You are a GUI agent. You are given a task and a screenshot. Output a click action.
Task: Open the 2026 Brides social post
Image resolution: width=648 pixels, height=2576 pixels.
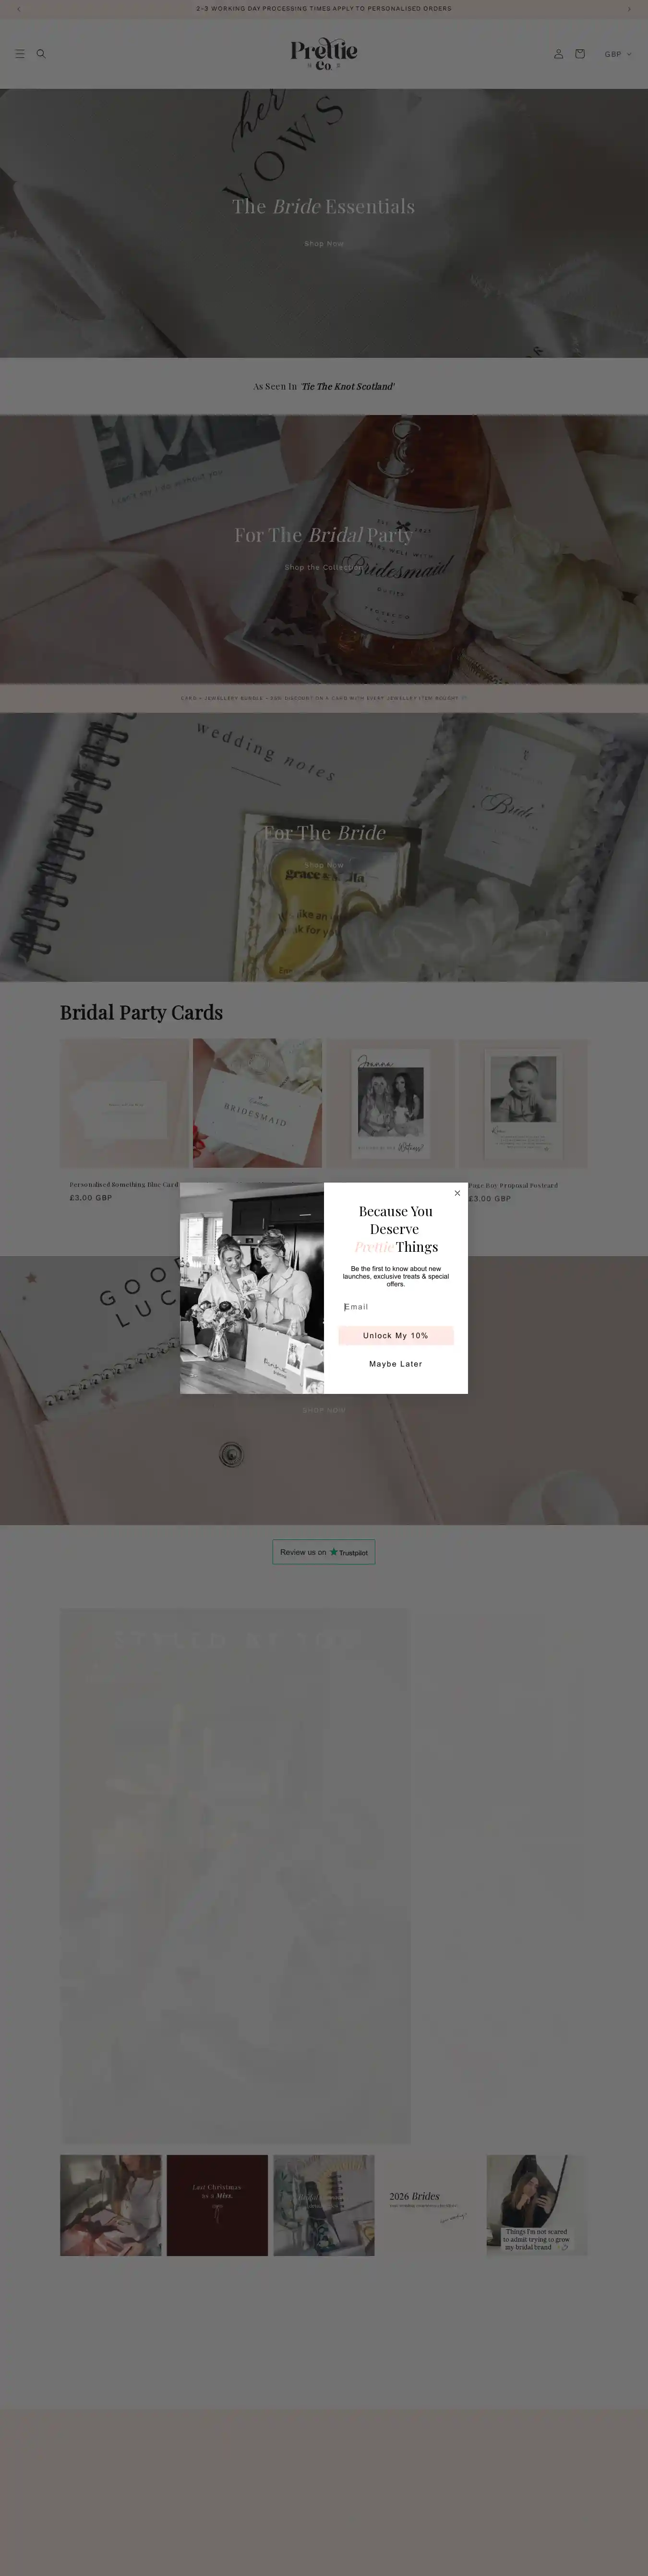[x=430, y=2205]
